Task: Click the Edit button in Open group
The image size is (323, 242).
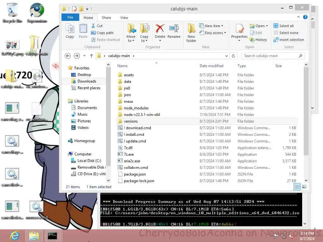Action: pyautogui.click(x=256, y=33)
